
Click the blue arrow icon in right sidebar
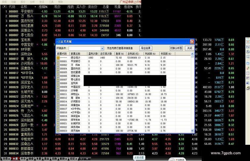coord(248,83)
